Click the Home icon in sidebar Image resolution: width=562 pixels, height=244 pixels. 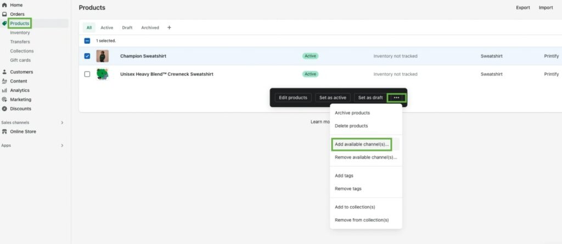coord(4,5)
